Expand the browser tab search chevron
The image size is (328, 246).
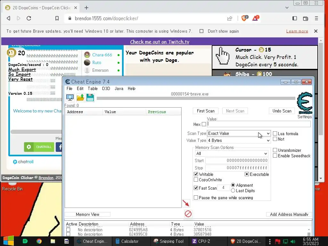pyautogui.click(x=287, y=8)
